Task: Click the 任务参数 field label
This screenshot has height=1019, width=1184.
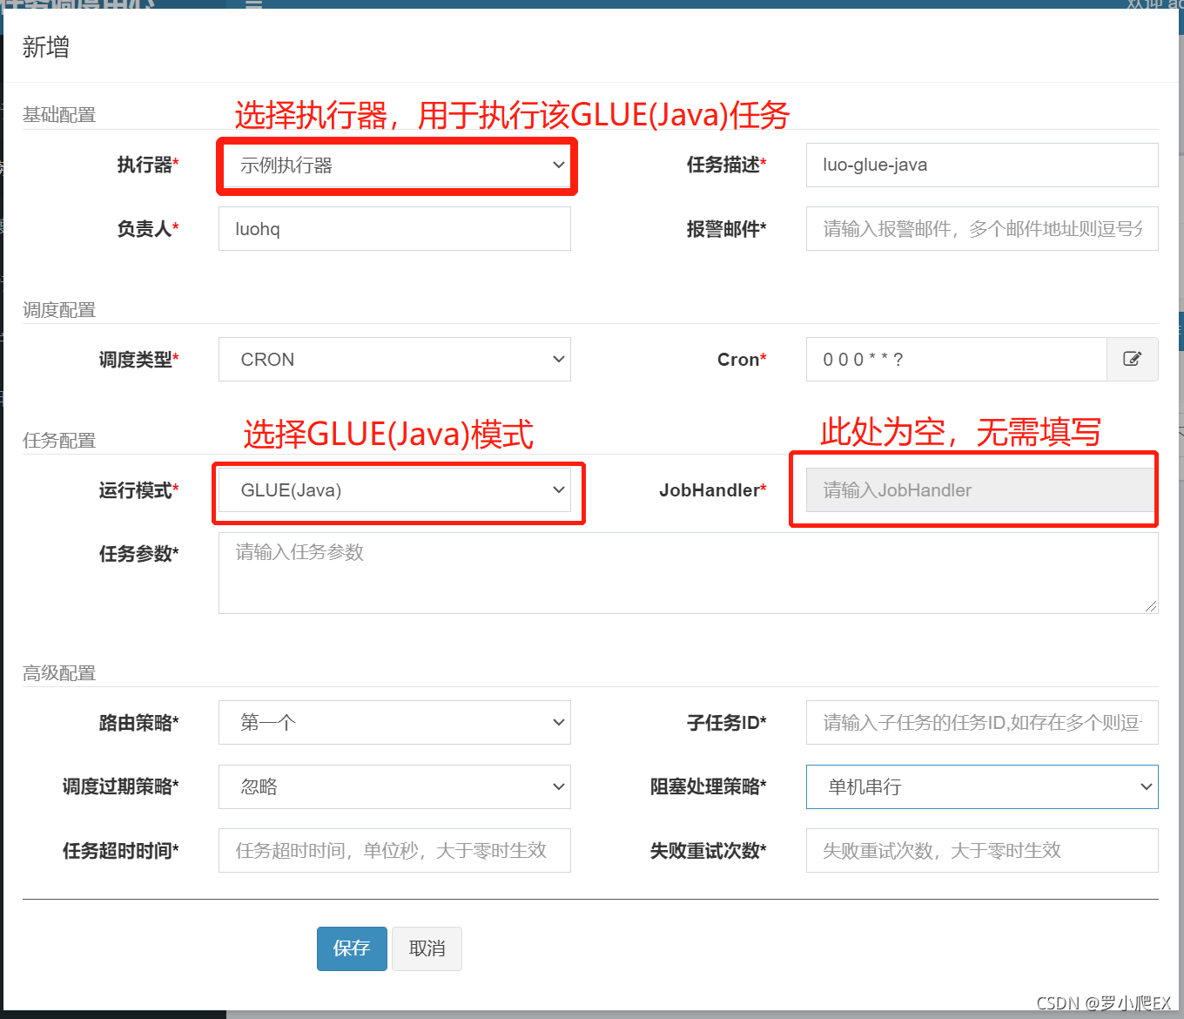Action: 139,554
